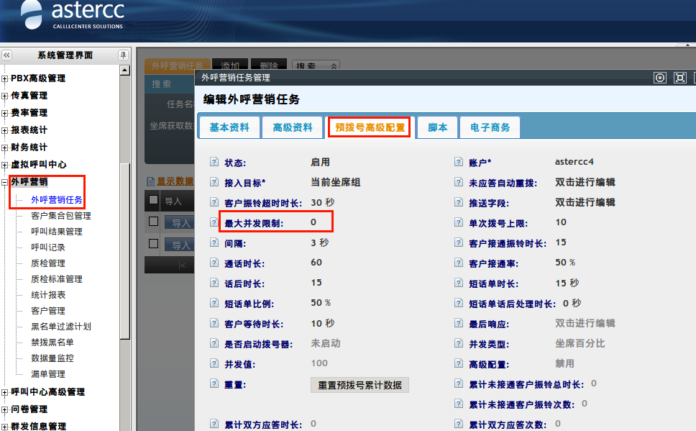Check the second row checkbox in task list

[153, 243]
